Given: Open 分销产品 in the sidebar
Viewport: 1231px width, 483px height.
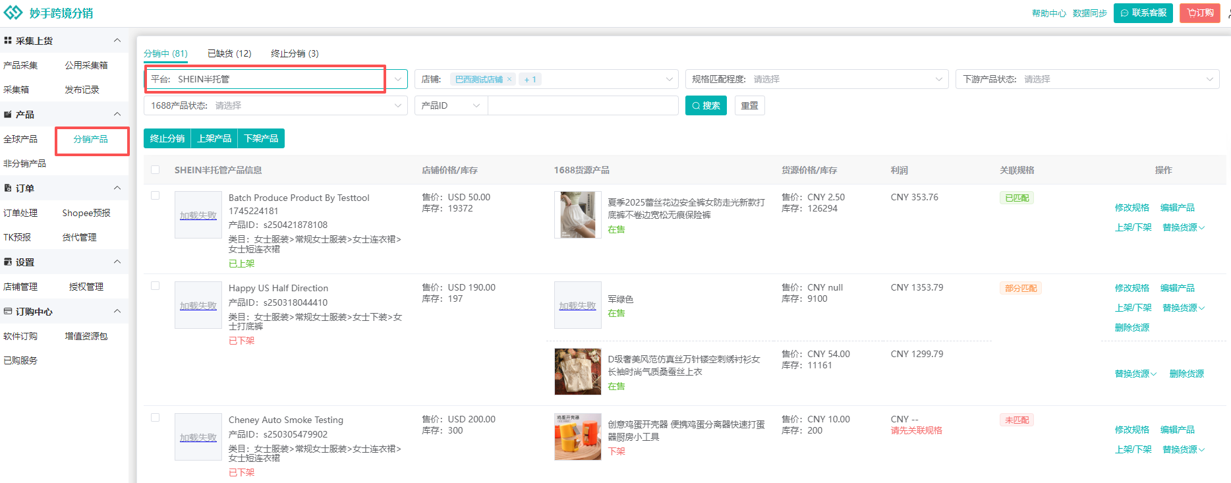Looking at the screenshot, I should coord(91,140).
